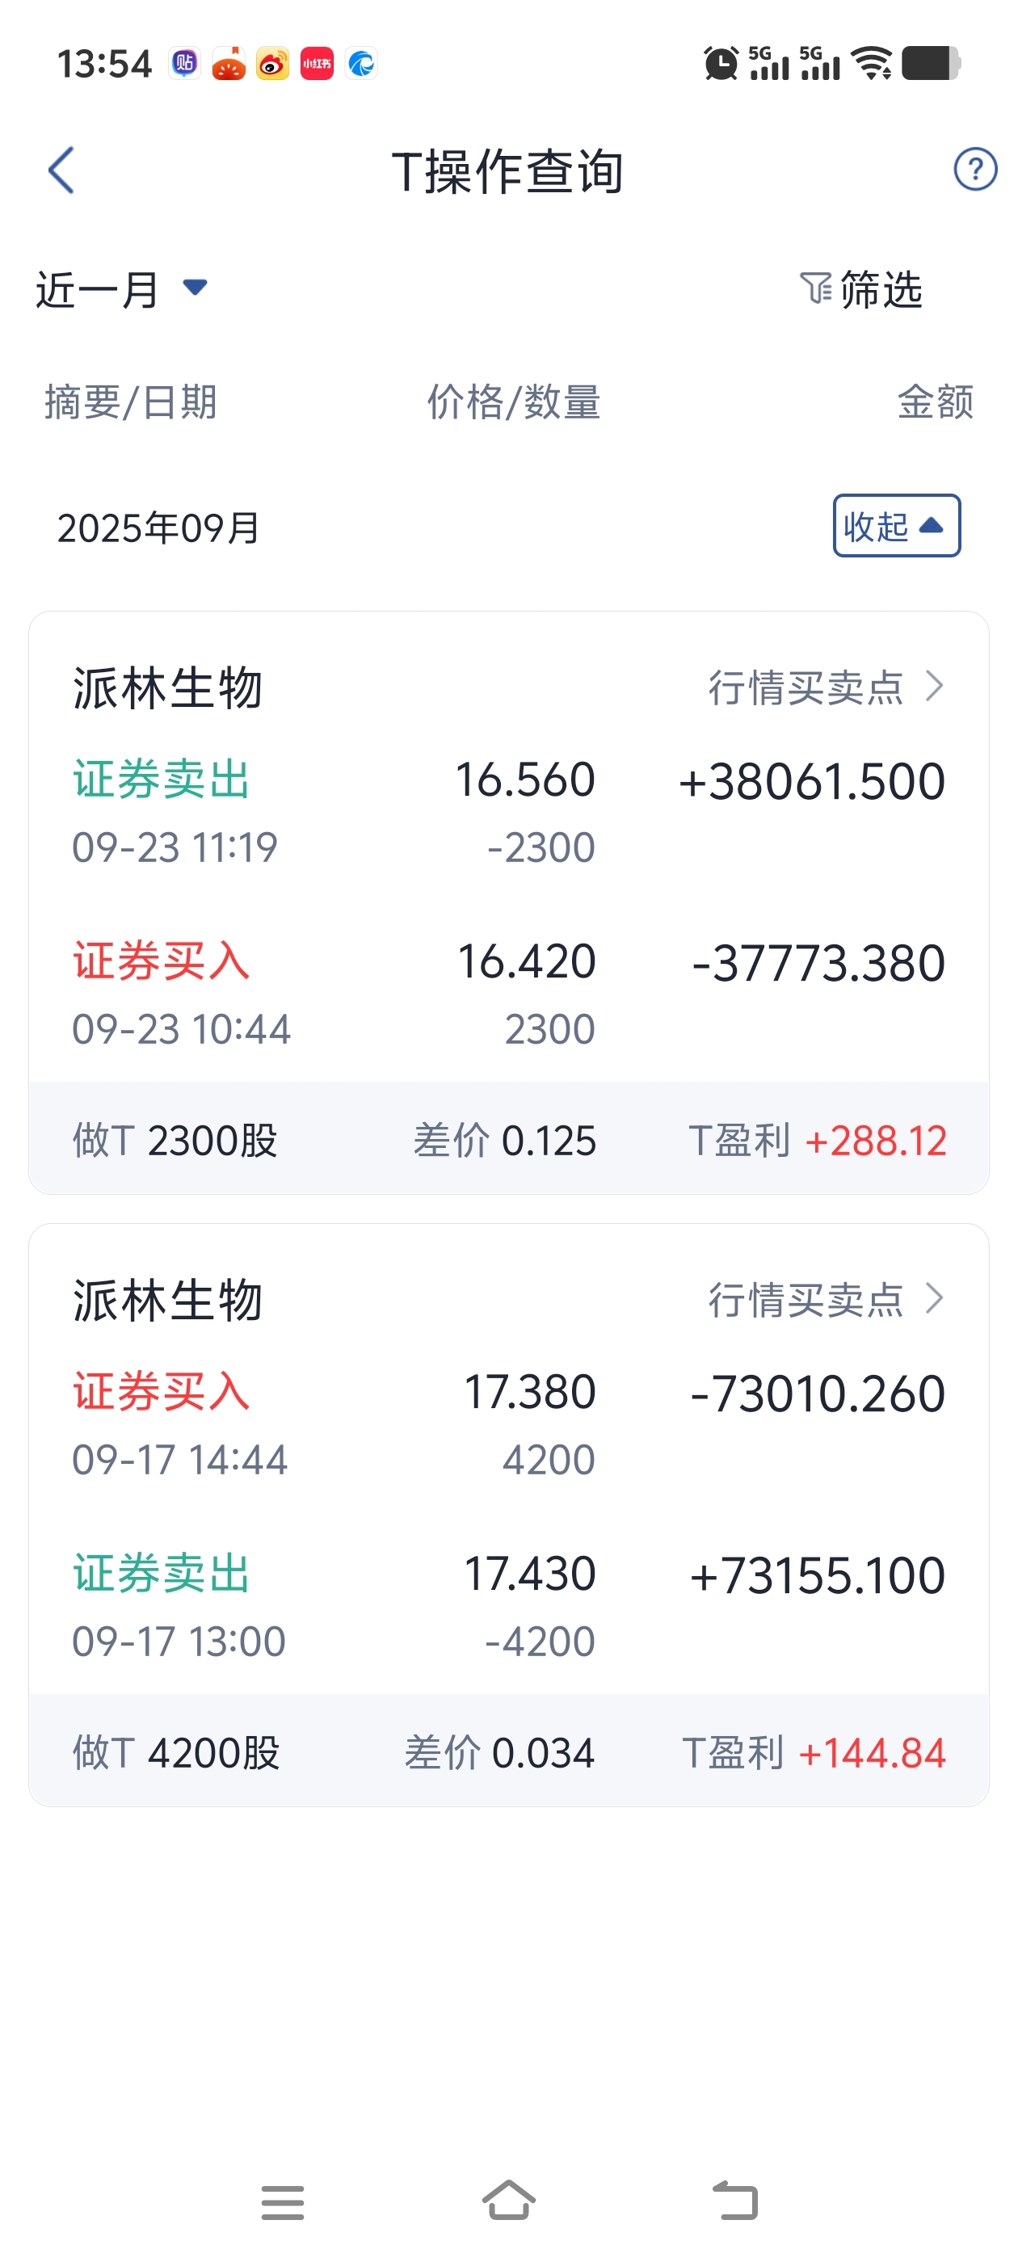1018x2262 pixels.
Task: Tap the Weibo notification icon
Action: (x=272, y=64)
